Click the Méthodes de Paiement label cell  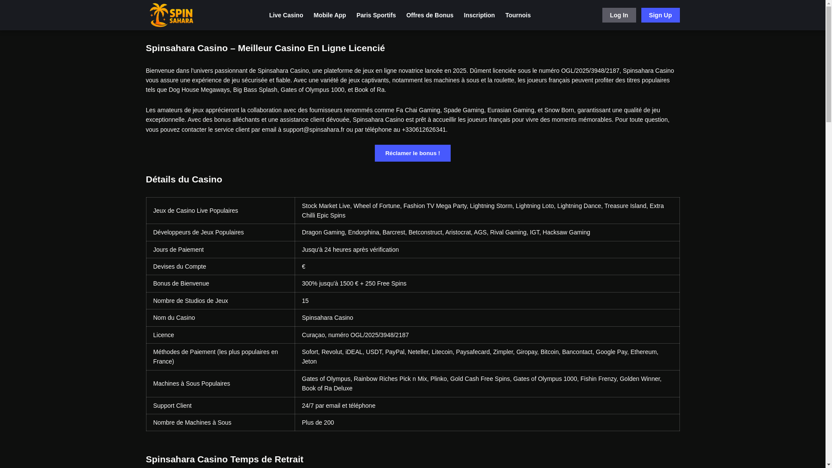tap(221, 357)
